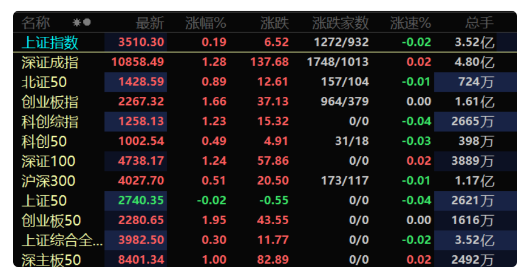This screenshot has height=274, width=529.
Task: Click the volume 4.80亿
Action: coord(475,62)
